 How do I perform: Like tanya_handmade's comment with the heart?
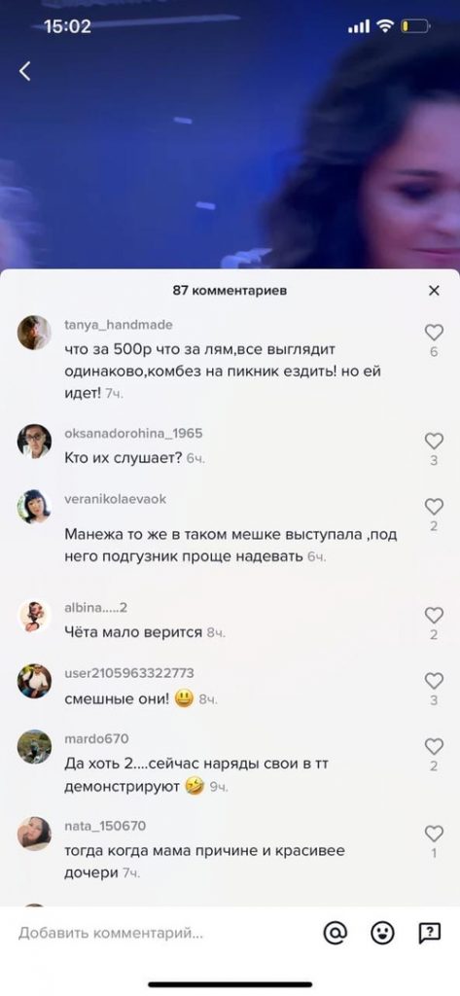[x=434, y=333]
